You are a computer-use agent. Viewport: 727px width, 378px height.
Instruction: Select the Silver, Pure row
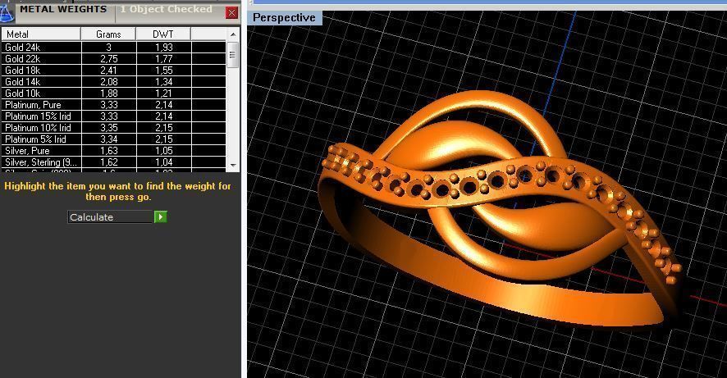click(x=113, y=151)
